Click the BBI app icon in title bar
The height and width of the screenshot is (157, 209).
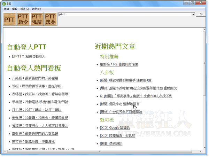coord(4,3)
